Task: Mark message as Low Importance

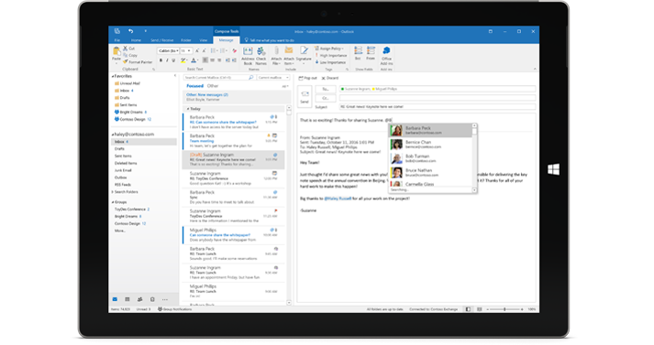Action: click(x=331, y=62)
